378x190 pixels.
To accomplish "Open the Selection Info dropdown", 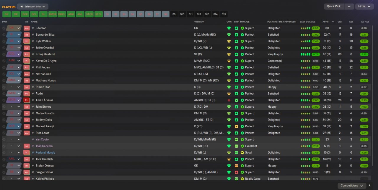I will 33,6.
